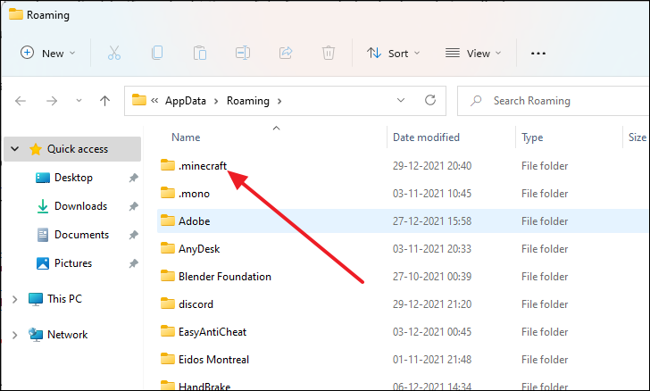Click the Share icon in toolbar
Image resolution: width=650 pixels, height=391 pixels.
(x=286, y=53)
